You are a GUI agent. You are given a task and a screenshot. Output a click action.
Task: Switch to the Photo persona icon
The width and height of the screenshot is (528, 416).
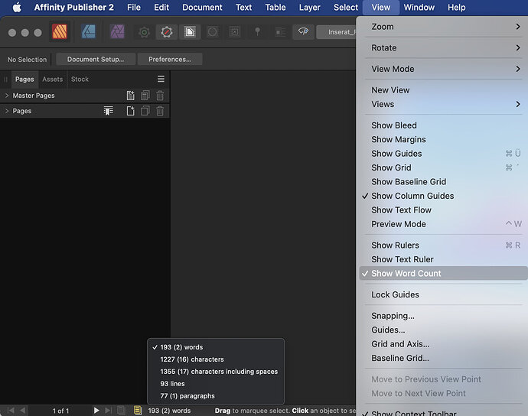pyautogui.click(x=117, y=32)
